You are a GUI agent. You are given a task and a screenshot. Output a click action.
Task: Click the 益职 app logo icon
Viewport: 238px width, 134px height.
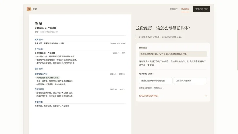coord(29,9)
